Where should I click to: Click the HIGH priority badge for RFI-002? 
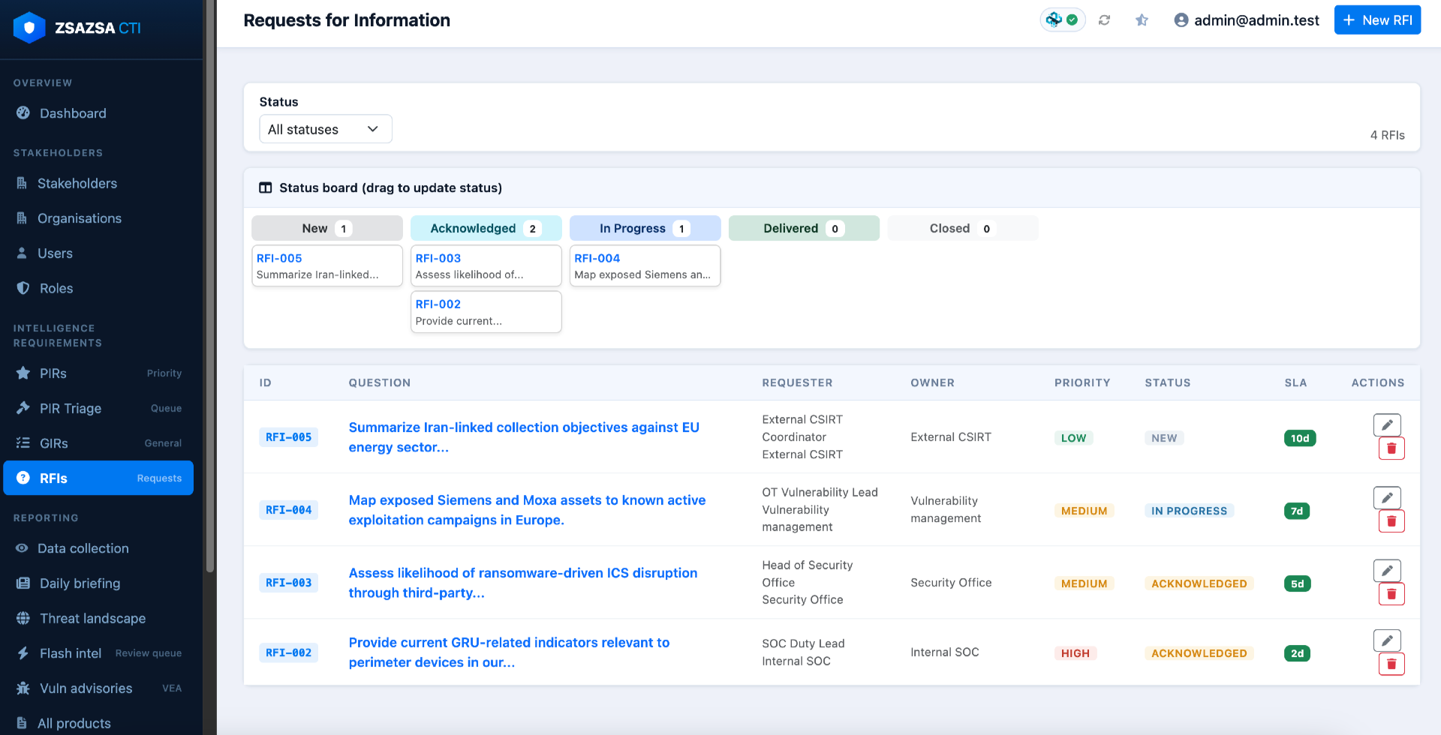coord(1075,653)
